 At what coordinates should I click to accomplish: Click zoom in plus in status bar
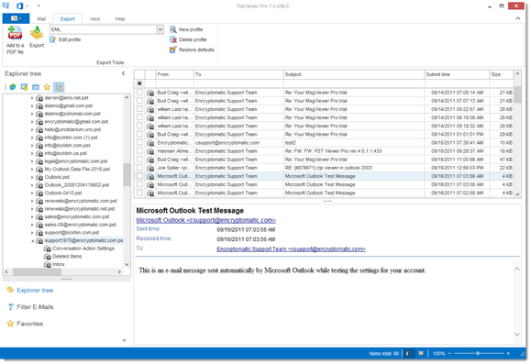(508, 354)
